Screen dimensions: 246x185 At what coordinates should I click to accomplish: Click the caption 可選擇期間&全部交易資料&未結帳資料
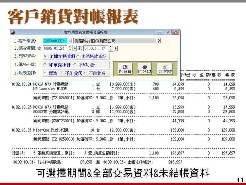[x=123, y=173]
